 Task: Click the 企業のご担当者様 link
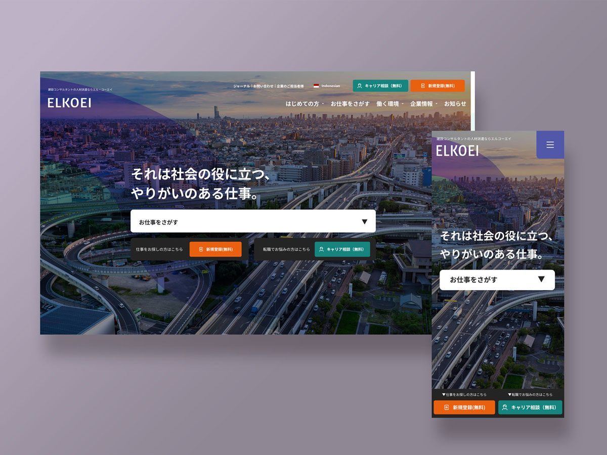click(x=290, y=86)
